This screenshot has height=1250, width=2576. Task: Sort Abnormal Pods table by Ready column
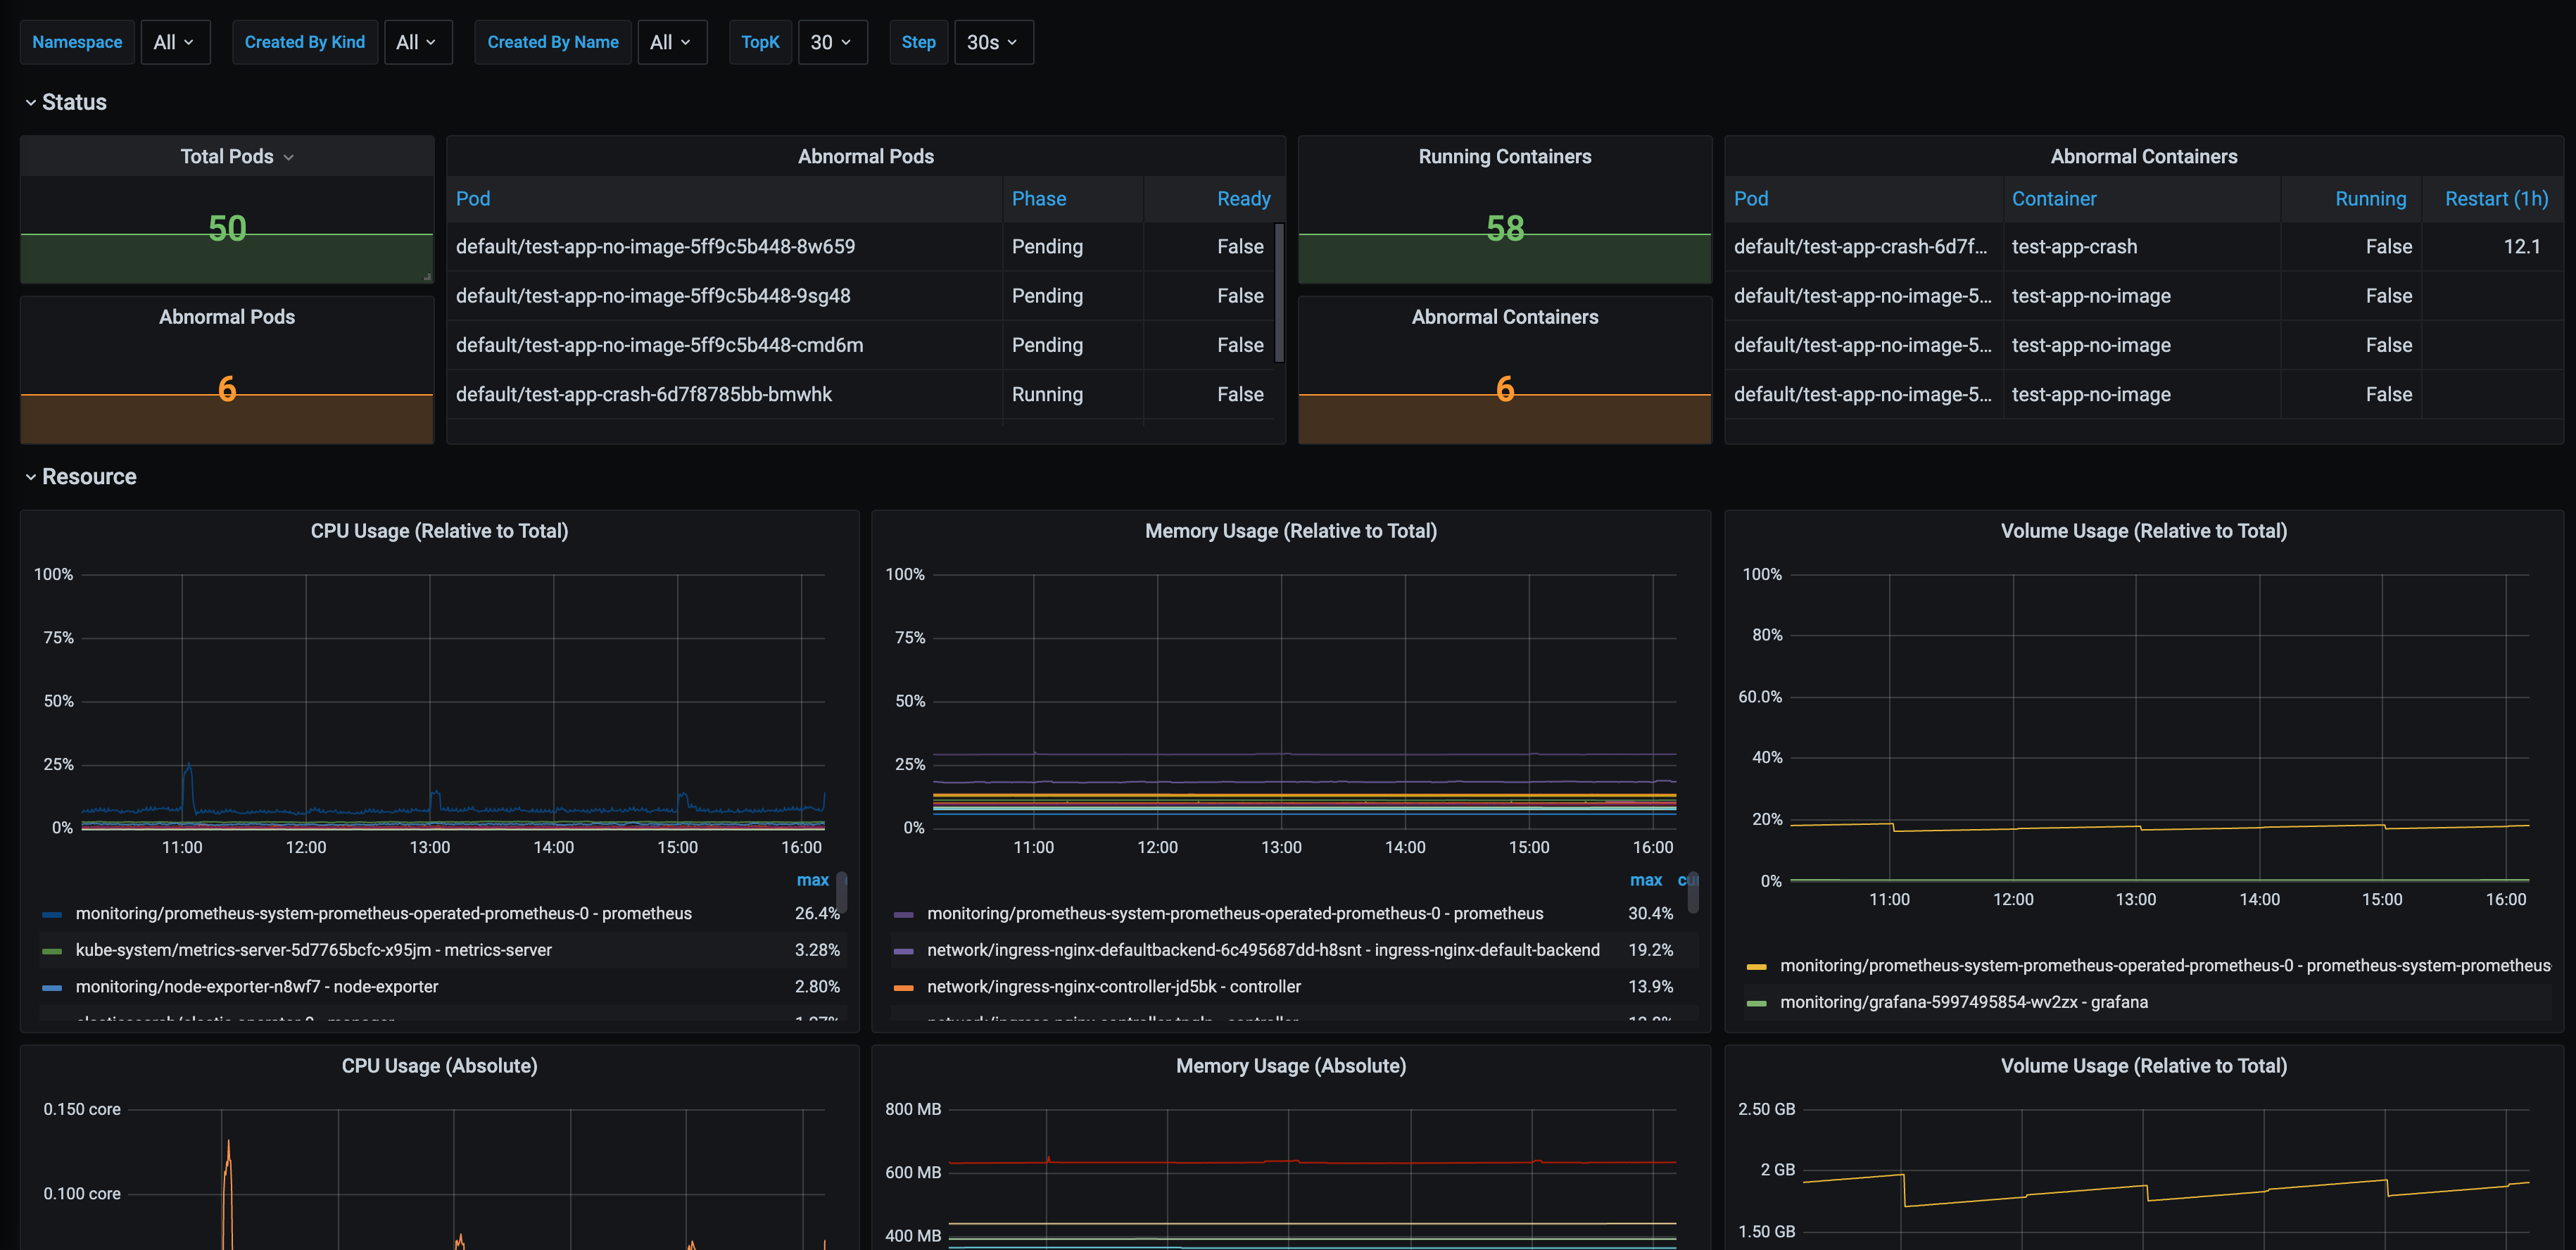1243,199
